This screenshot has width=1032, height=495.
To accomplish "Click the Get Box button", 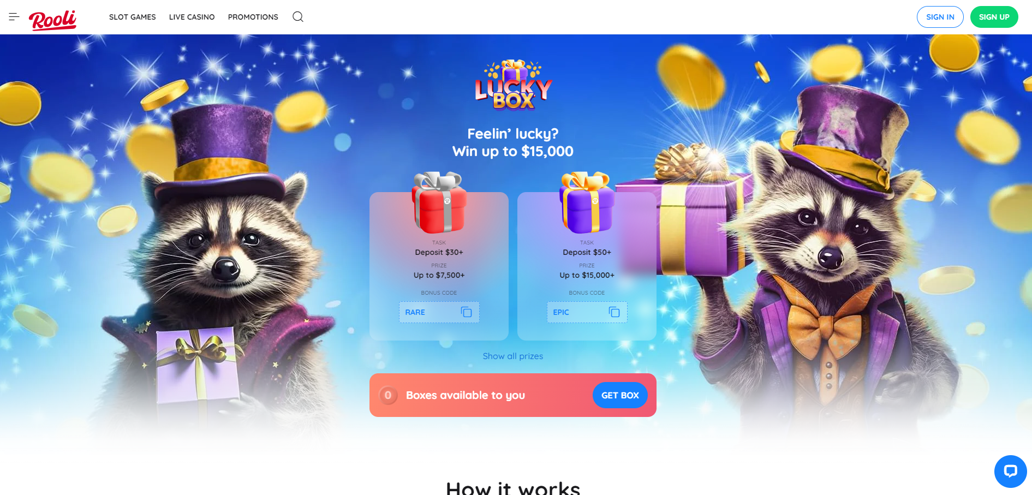I will (x=620, y=395).
